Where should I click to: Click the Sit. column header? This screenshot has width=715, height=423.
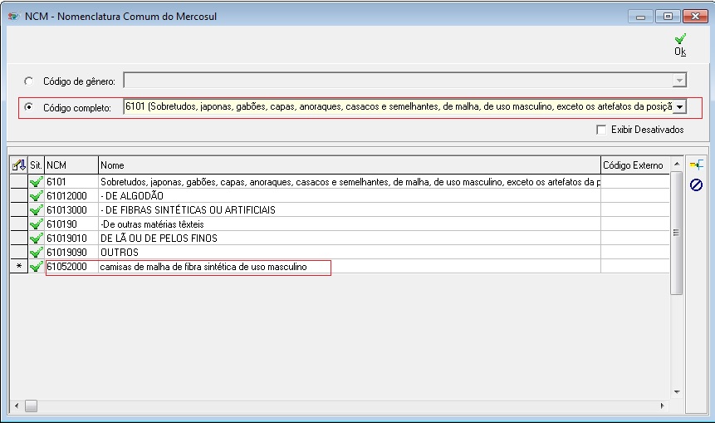coord(36,165)
